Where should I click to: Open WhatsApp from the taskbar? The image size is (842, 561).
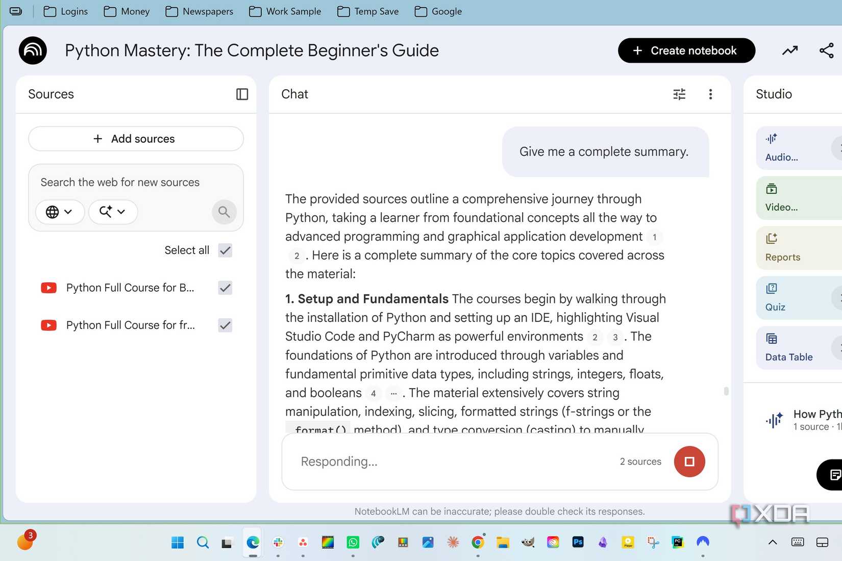pyautogui.click(x=353, y=542)
